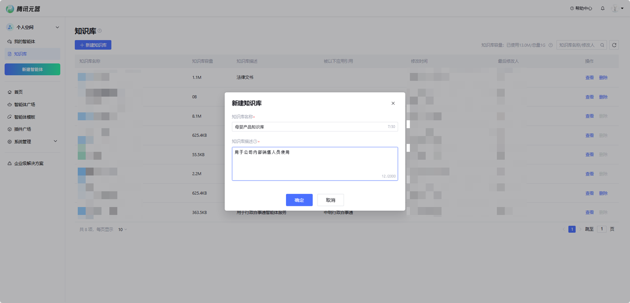Click the 知识库描述 textarea
The width and height of the screenshot is (630, 303).
(315, 164)
